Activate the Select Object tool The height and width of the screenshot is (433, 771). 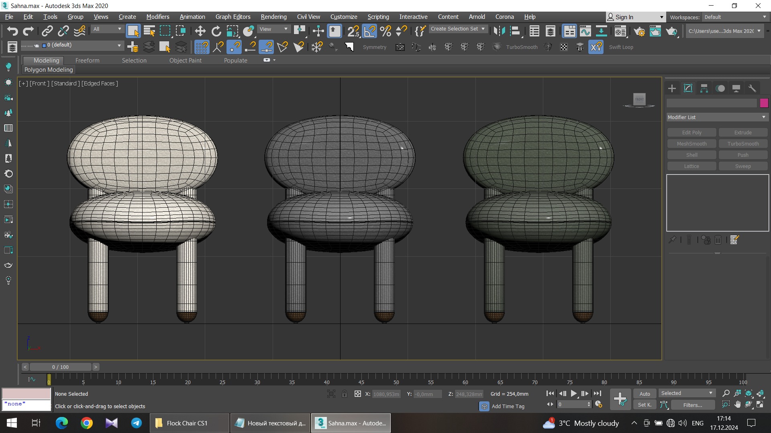(133, 31)
